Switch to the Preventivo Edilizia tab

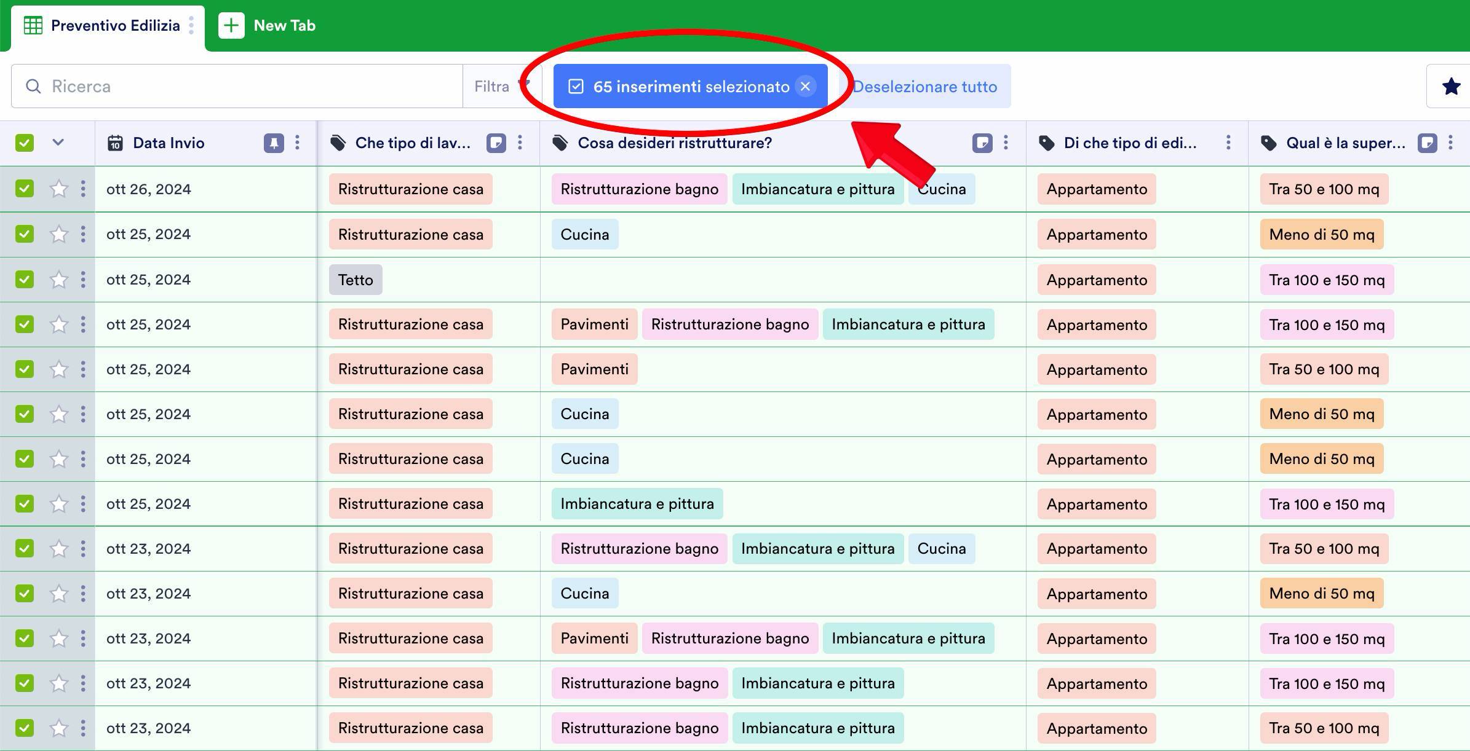115,25
